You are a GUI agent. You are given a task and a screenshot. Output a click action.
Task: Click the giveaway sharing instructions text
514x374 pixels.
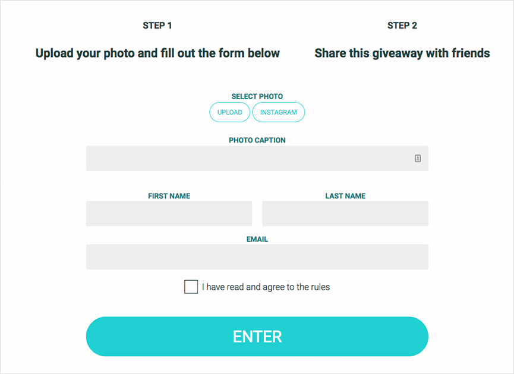tap(402, 53)
